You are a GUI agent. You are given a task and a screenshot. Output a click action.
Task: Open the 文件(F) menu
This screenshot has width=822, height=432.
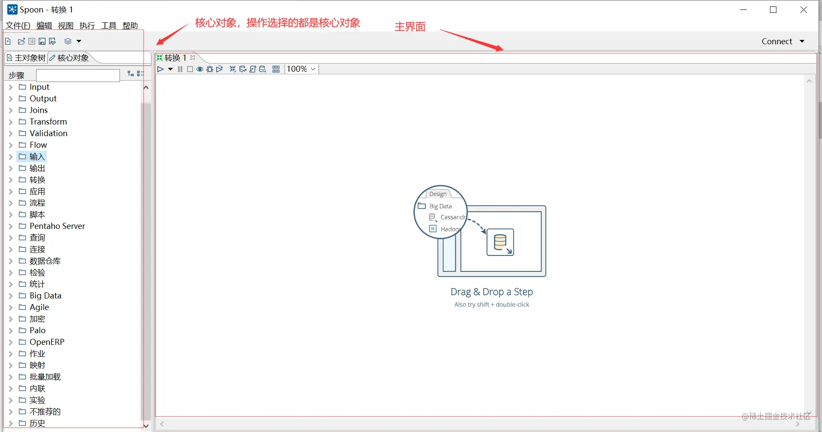pyautogui.click(x=18, y=26)
